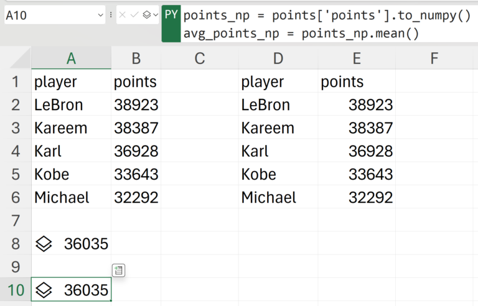The height and width of the screenshot is (306, 478).
Task: Click the Select All corner triangle
Action: click(x=20, y=60)
